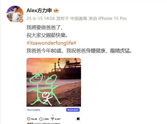Click the iPhone 15 Pro source text
The height and width of the screenshot is (124, 167).
[112, 18]
